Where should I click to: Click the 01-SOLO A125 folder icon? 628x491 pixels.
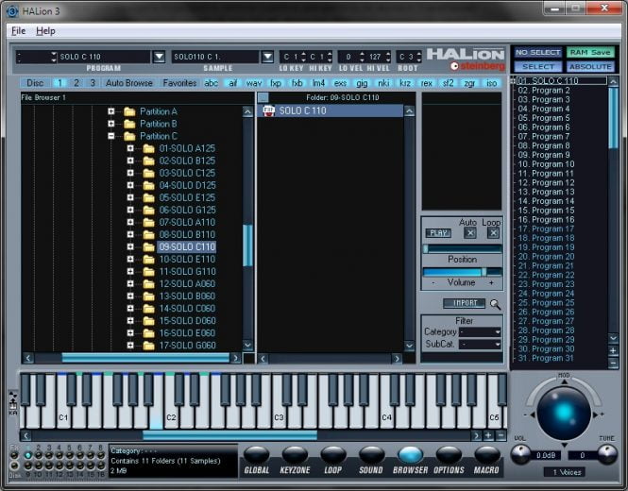point(148,148)
